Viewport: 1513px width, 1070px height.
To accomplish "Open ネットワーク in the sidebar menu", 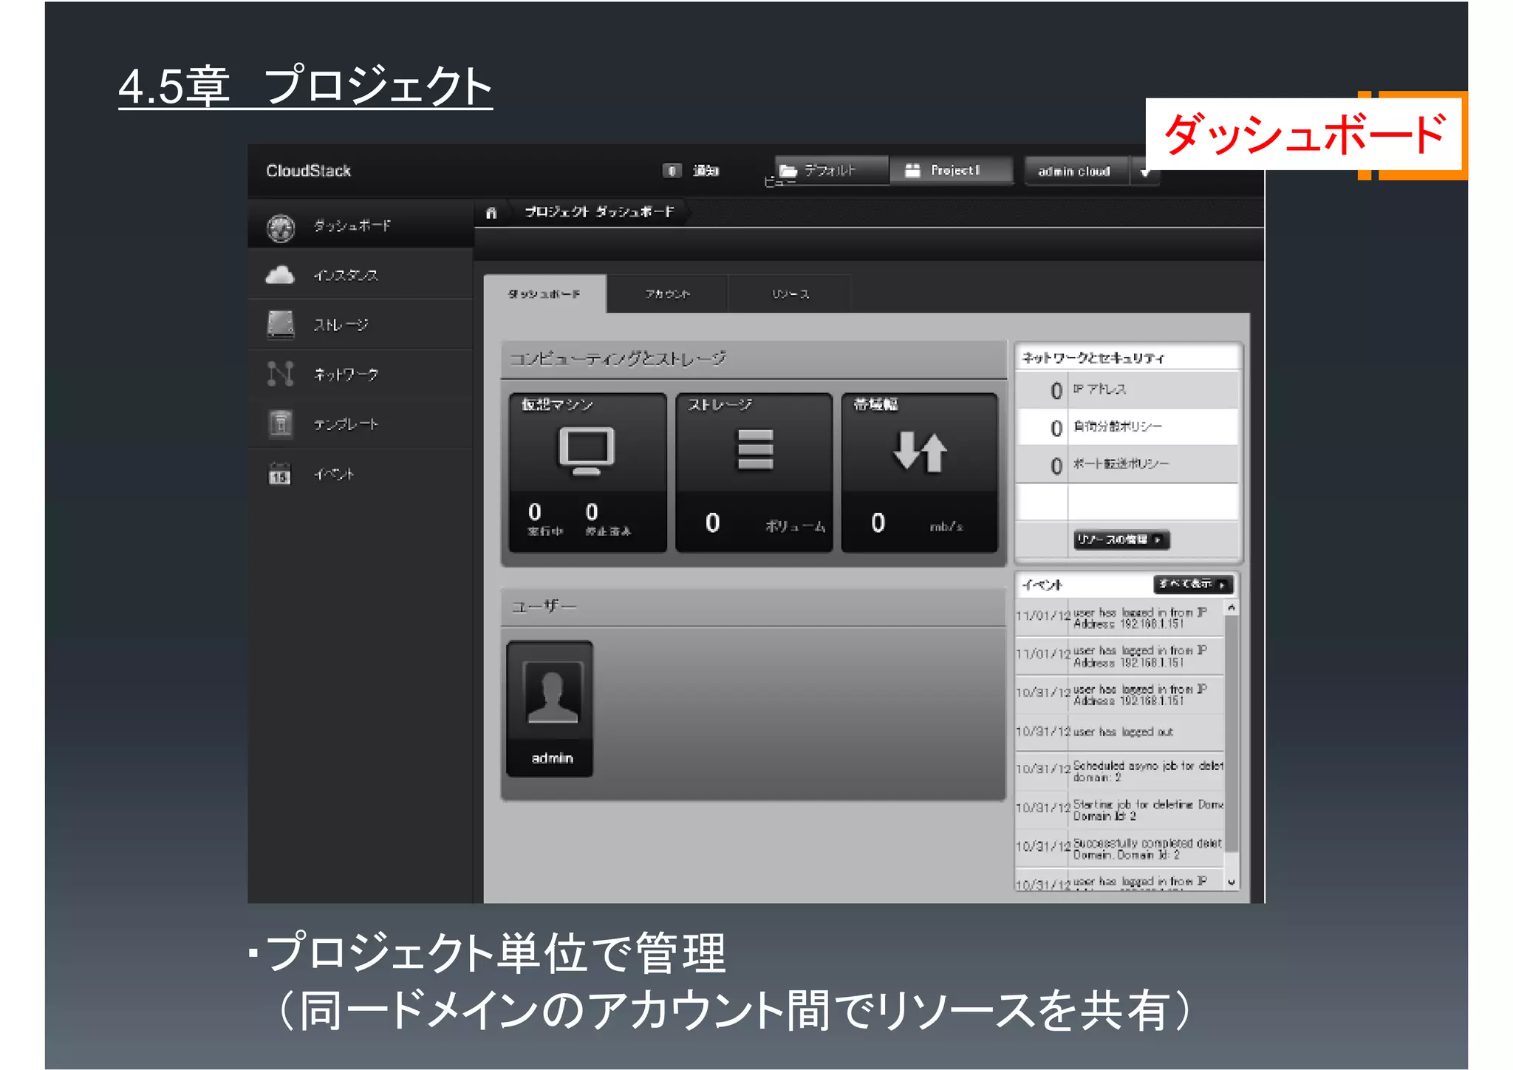I will pyautogui.click(x=361, y=374).
